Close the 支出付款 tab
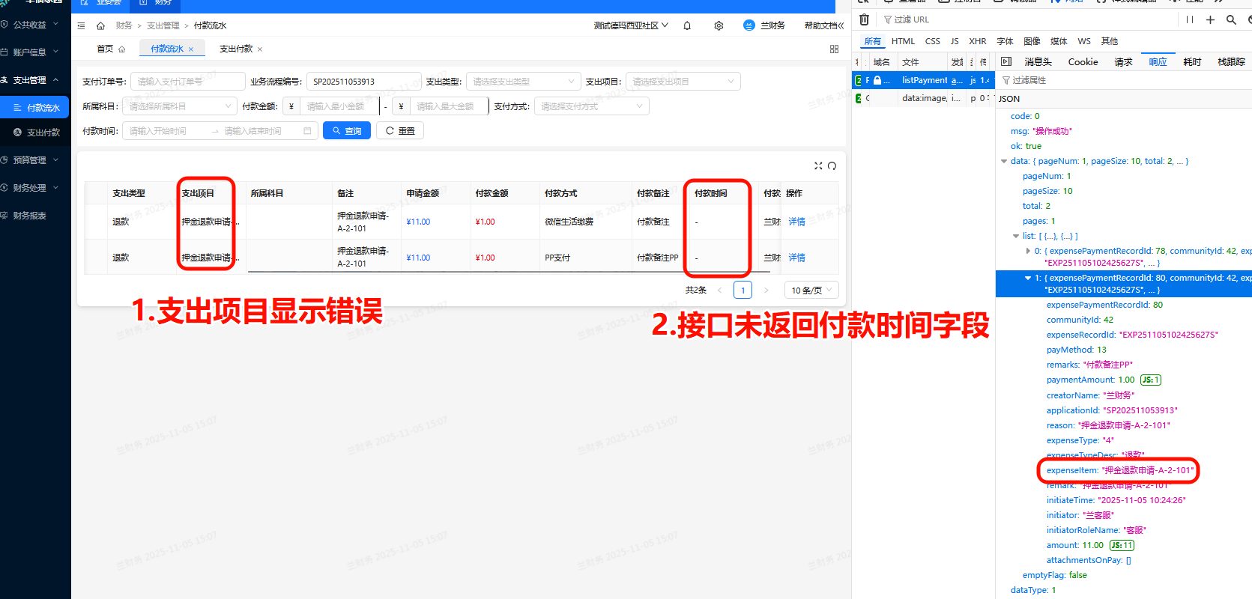 click(x=260, y=49)
